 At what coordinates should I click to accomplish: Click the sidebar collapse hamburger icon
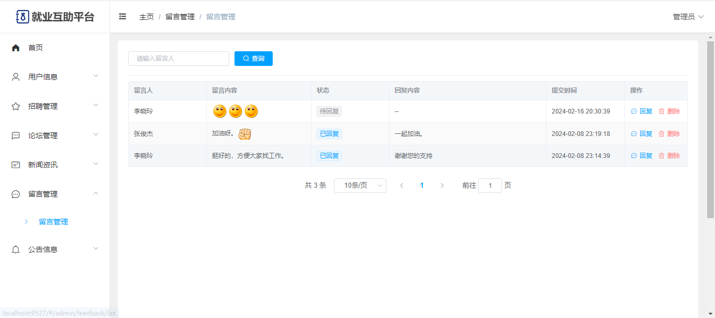tap(122, 17)
